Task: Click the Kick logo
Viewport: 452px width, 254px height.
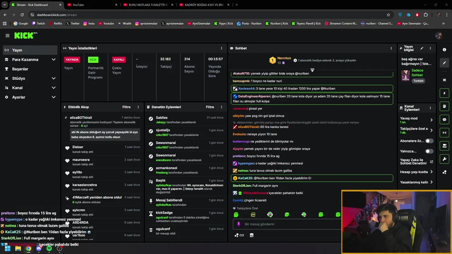Action: (x=25, y=35)
